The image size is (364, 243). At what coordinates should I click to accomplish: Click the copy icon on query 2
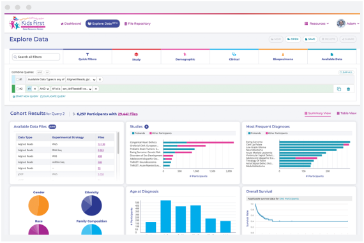tap(339, 89)
